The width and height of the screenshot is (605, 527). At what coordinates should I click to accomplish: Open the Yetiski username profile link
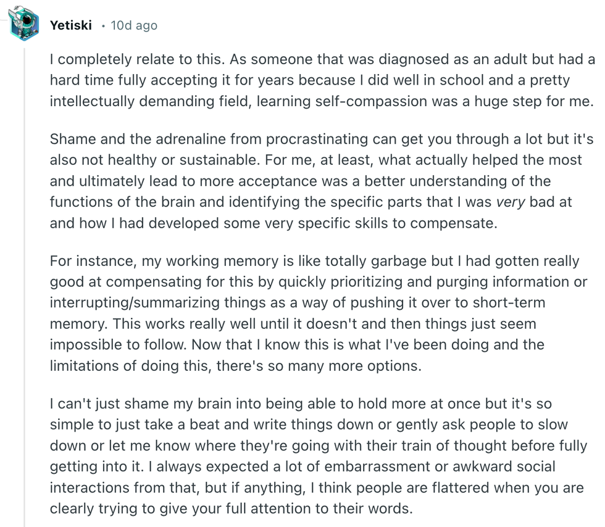[71, 25]
